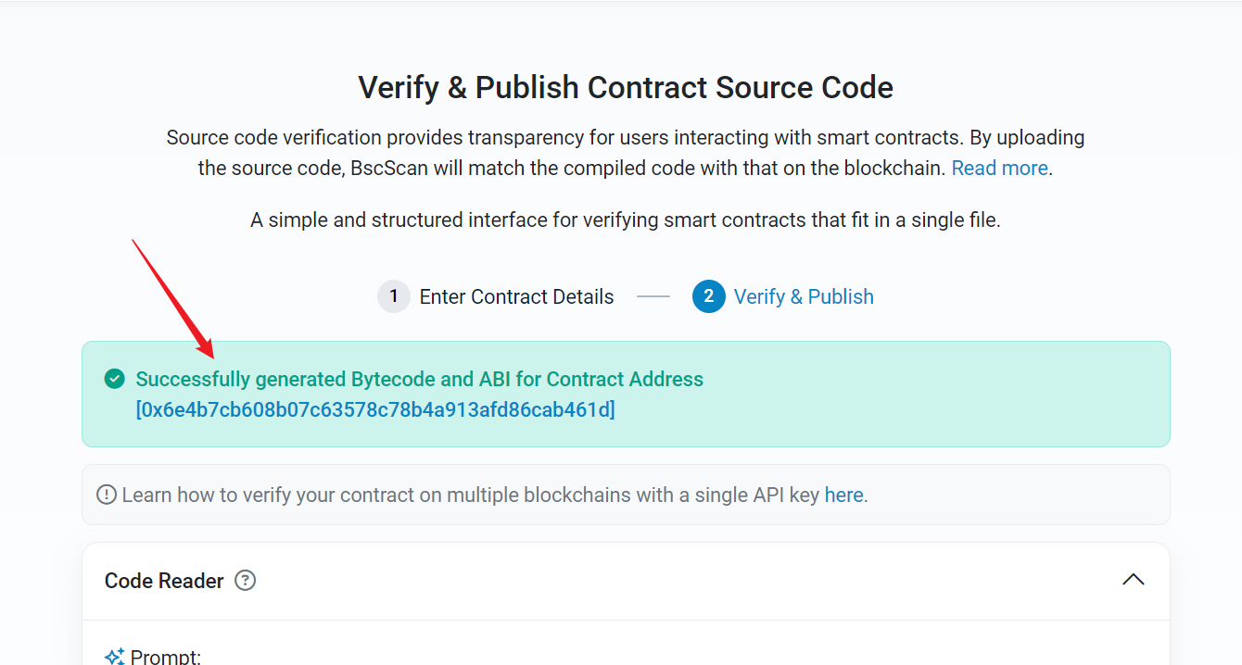Image resolution: width=1242 pixels, height=665 pixels.
Task: Click the "Successfully generated Bytecode and ABI" message
Action: [x=419, y=379]
